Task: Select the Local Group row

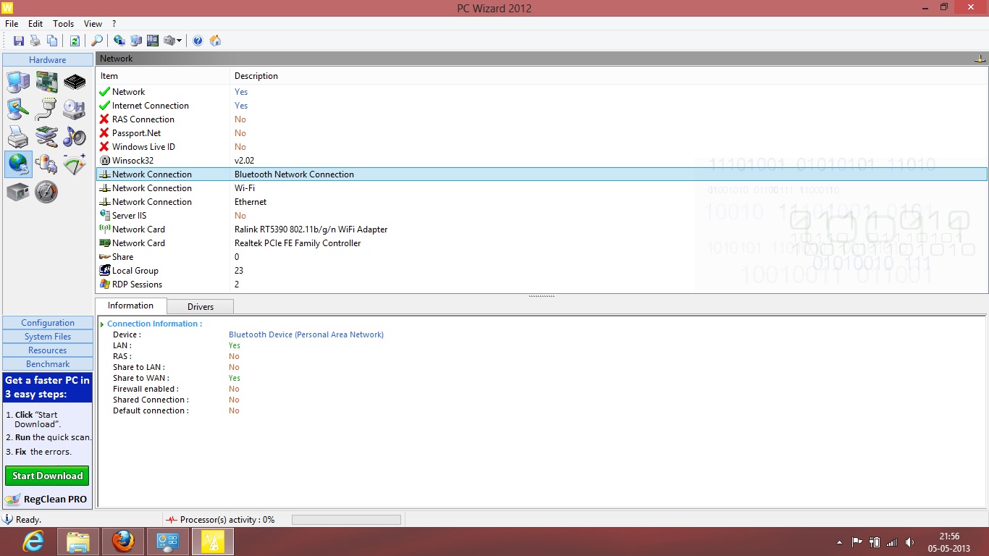Action: point(542,271)
